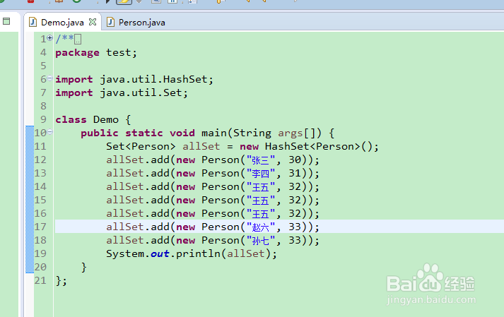
Task: Click the line adding Person "孙七", 33
Action: click(x=213, y=241)
